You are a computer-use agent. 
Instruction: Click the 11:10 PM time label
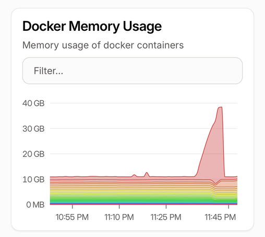[119, 217]
